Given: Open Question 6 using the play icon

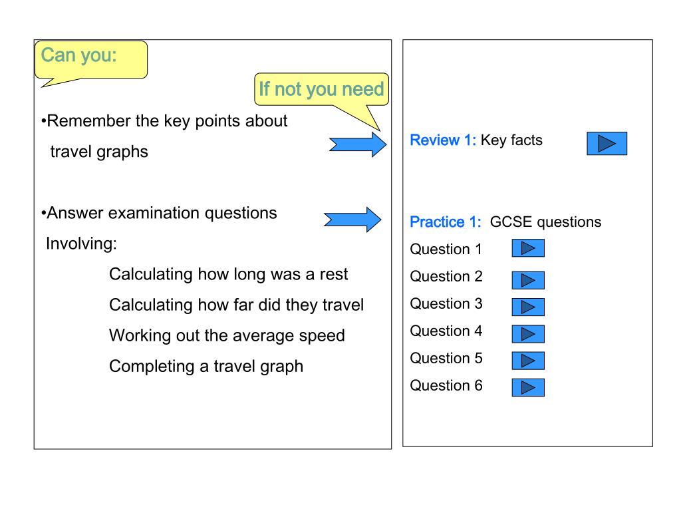Looking at the screenshot, I should coord(528,388).
